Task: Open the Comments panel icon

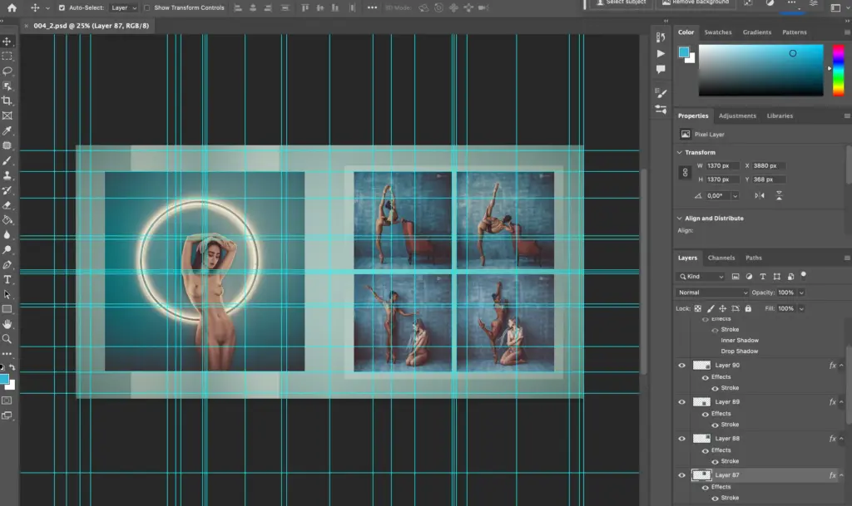Action: (x=661, y=69)
